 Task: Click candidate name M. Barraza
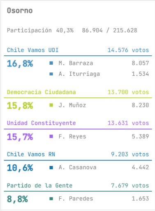[x=76, y=63]
